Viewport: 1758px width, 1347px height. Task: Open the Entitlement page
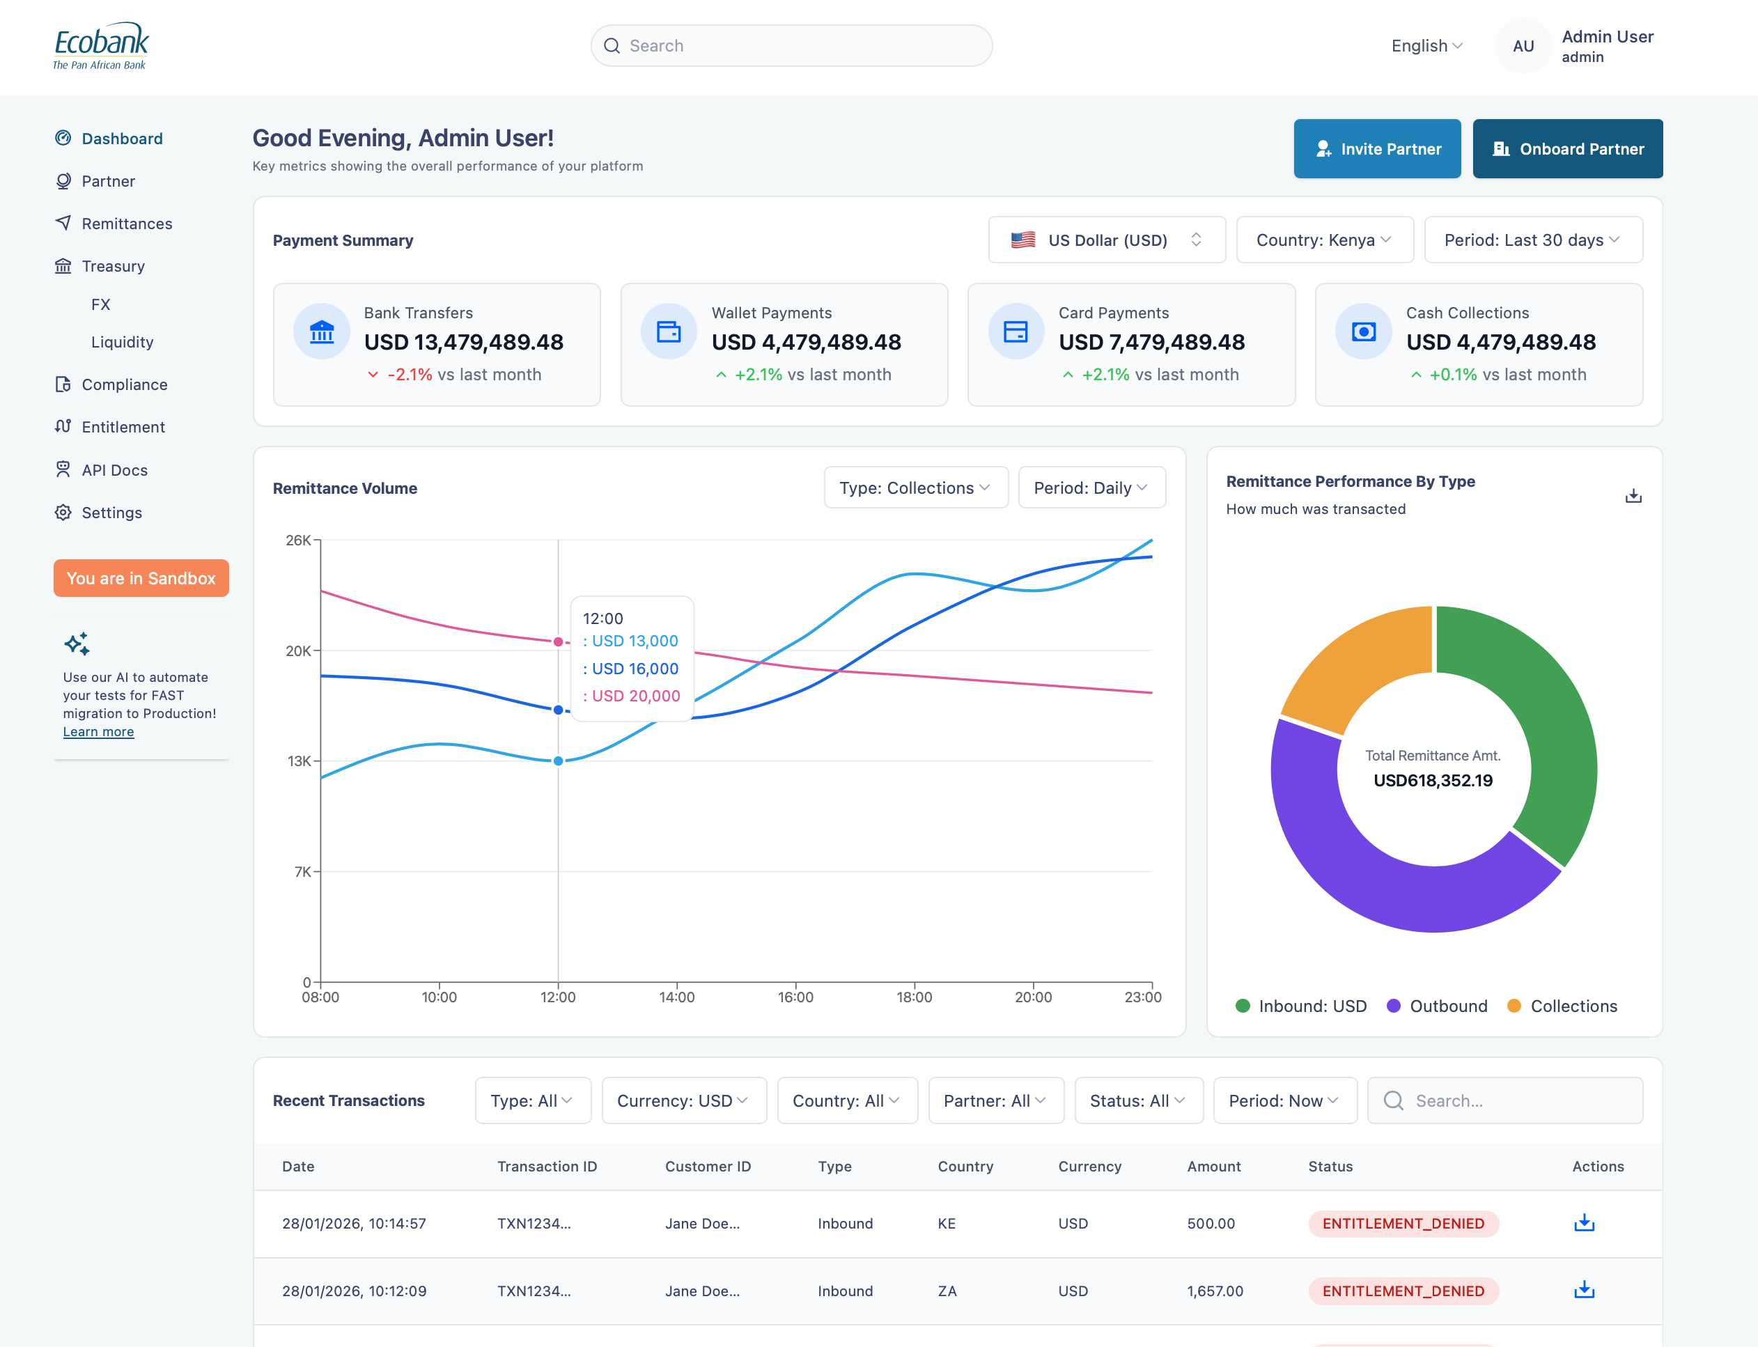click(123, 428)
